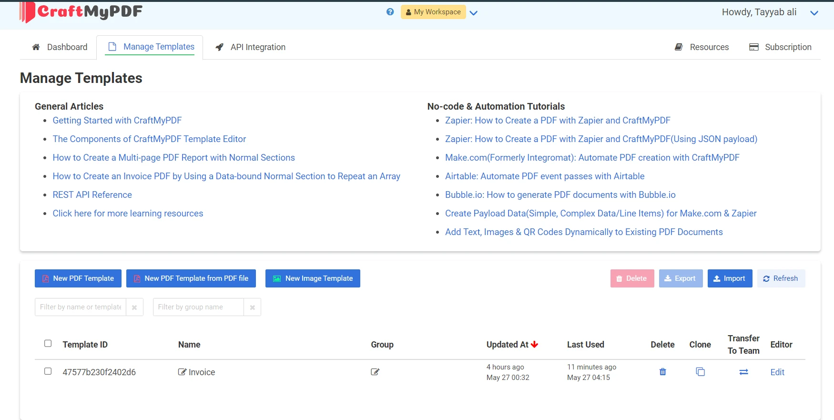The image size is (834, 420).
Task: Switch to Manage Templates tab
Action: click(x=150, y=47)
